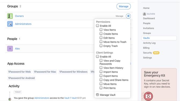The width and height of the screenshot is (180, 101).
Task: Open Groups in sidebar
Action: [147, 33]
